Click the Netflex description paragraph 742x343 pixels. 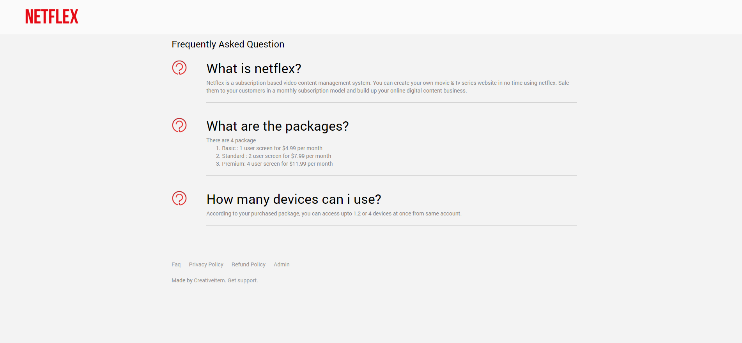(x=388, y=87)
